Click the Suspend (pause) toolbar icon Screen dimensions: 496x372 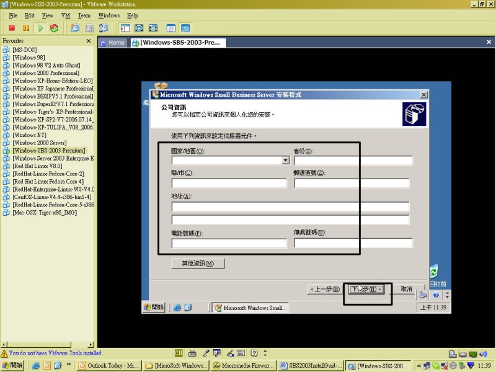coord(26,28)
